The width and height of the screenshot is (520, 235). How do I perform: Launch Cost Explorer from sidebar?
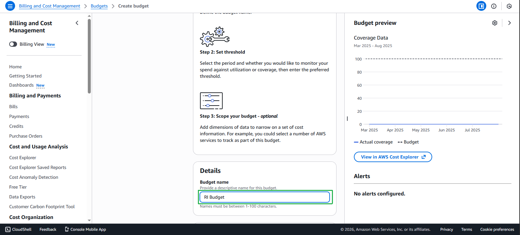click(x=23, y=158)
